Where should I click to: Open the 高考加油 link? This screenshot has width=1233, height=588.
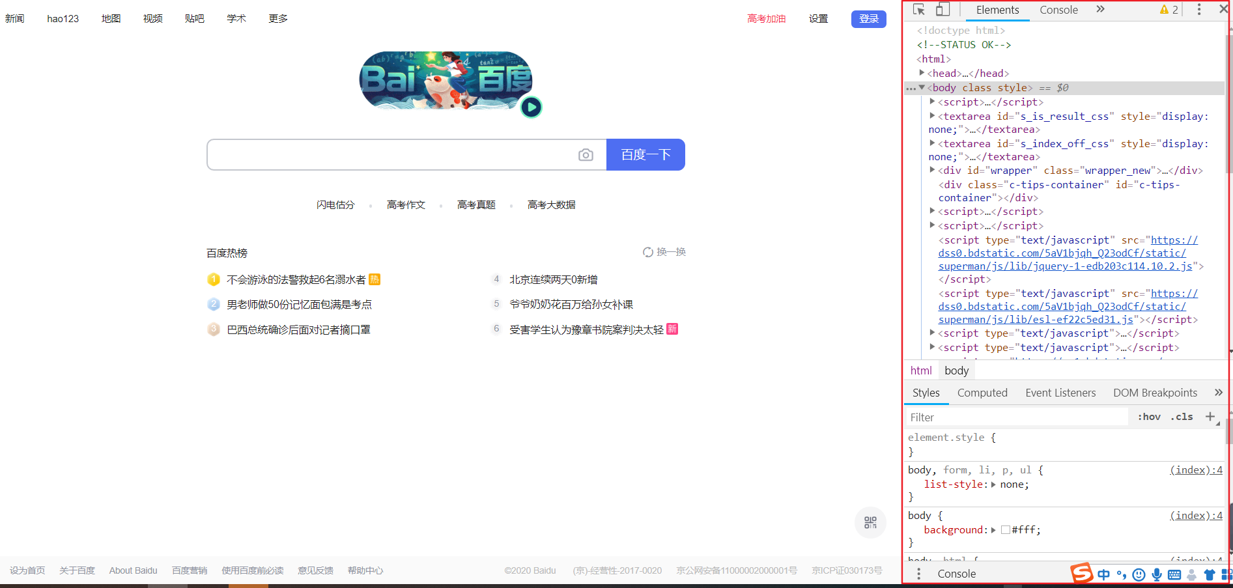tap(766, 19)
